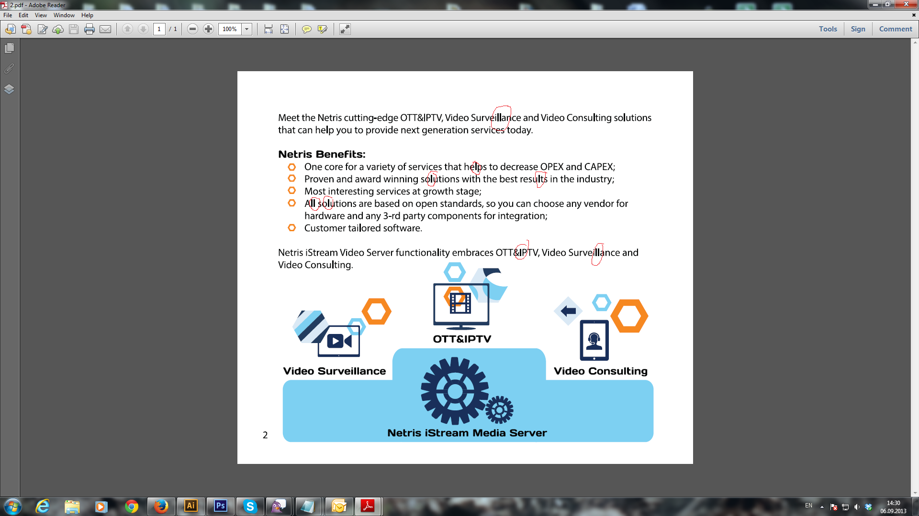Click the Dropbox tray icon
This screenshot has width=919, height=516.
click(868, 507)
